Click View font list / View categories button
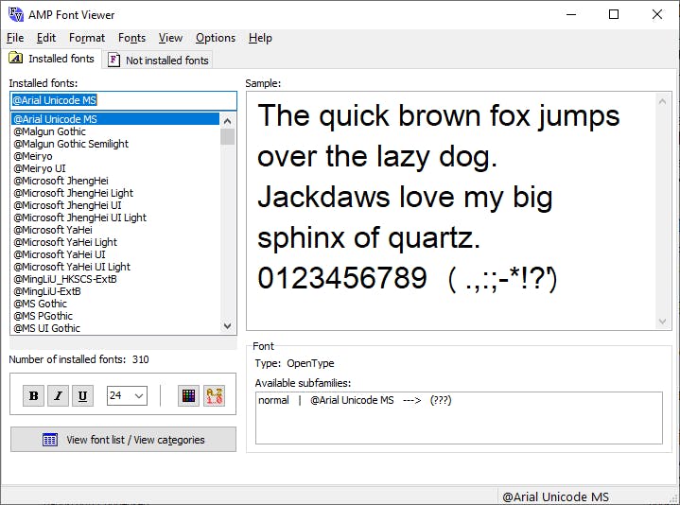The image size is (680, 505). point(123,440)
